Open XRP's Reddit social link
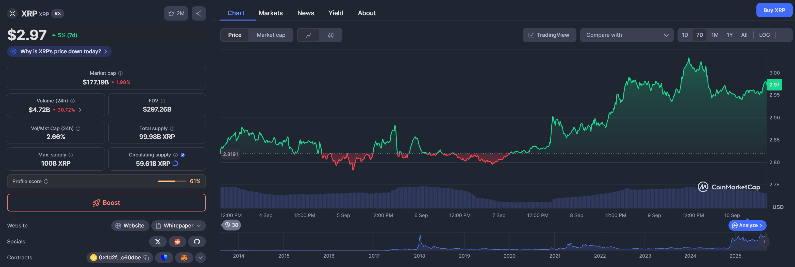Screen dimensions: 795x267 (x=177, y=242)
